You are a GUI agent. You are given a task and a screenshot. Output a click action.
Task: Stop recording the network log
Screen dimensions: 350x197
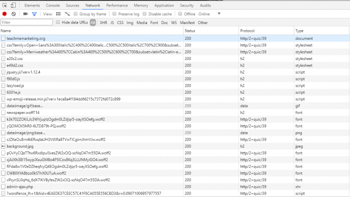click(5, 14)
